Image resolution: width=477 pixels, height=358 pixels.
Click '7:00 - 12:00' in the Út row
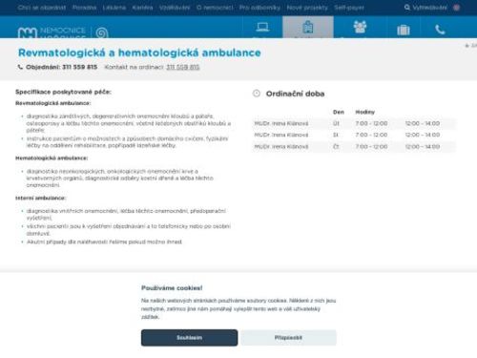[371, 123]
